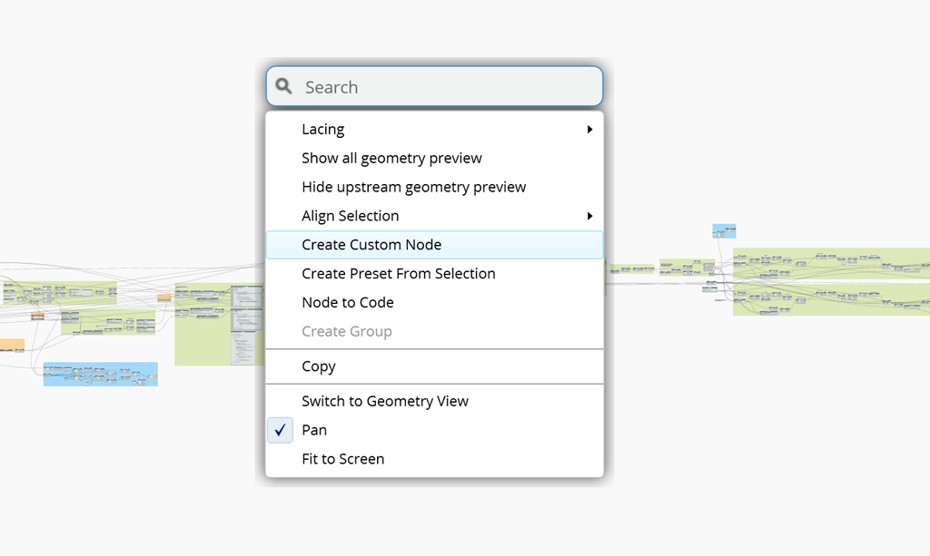Click into the Search input field
This screenshot has height=556, width=930.
click(445, 87)
